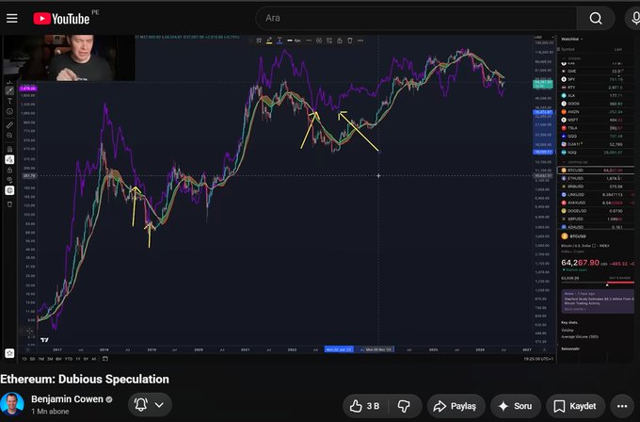The width and height of the screenshot is (640, 422).
Task: Toggle the lock all drawings tool
Action: (x=9, y=170)
